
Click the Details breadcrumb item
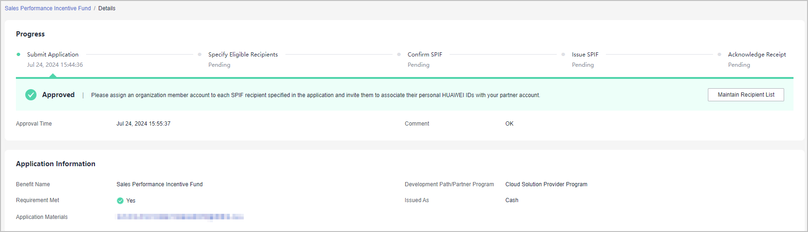107,8
